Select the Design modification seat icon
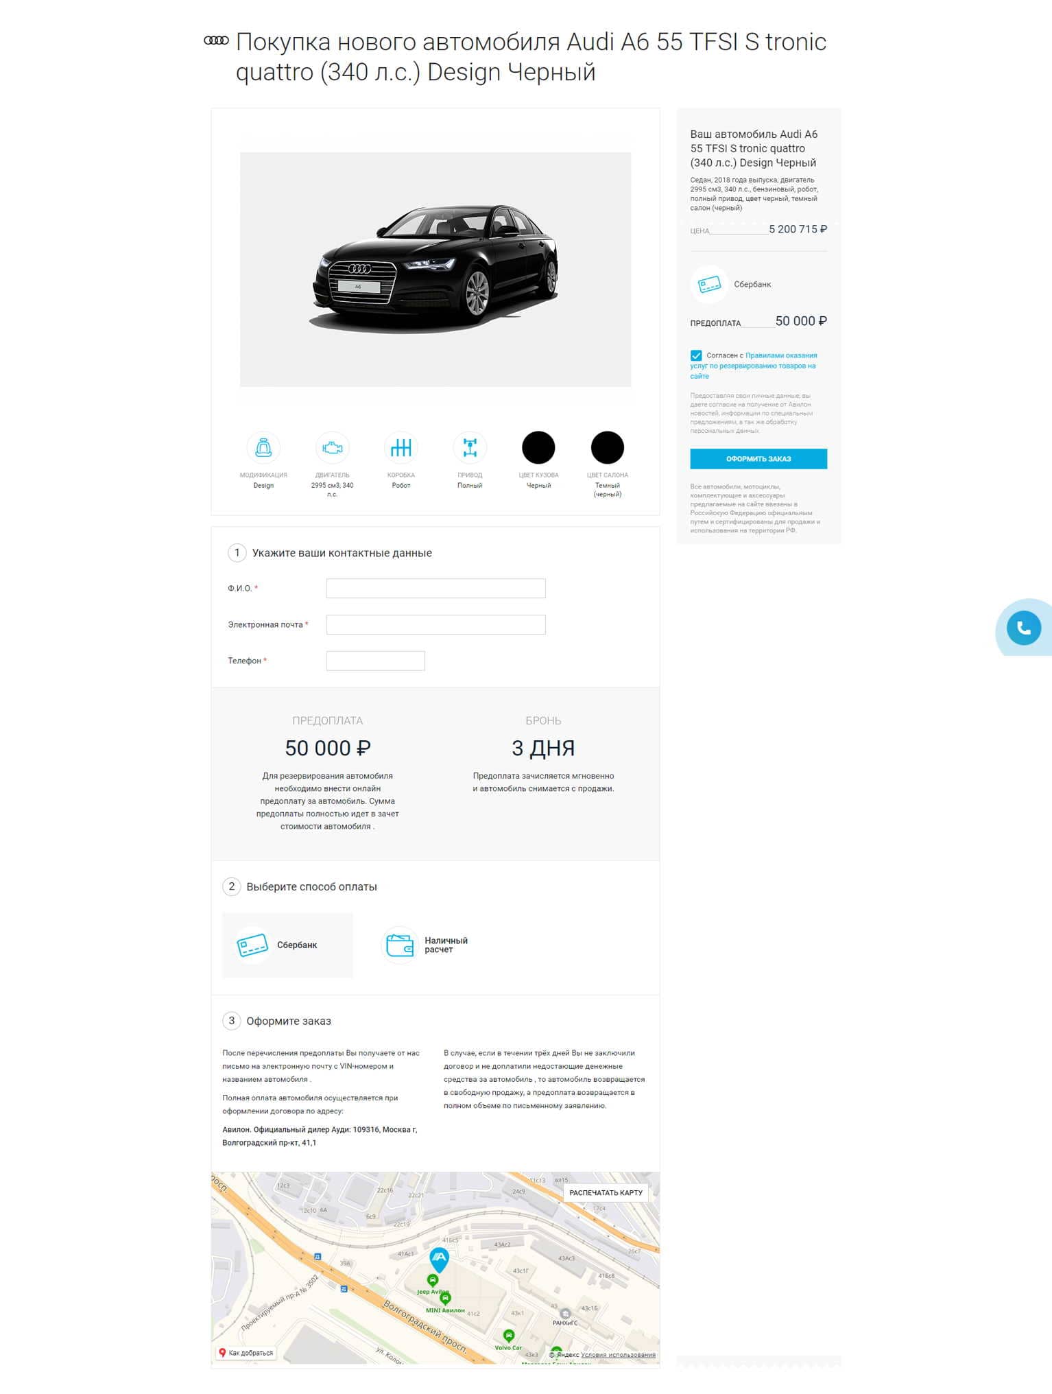Image resolution: width=1052 pixels, height=1394 pixels. click(263, 448)
